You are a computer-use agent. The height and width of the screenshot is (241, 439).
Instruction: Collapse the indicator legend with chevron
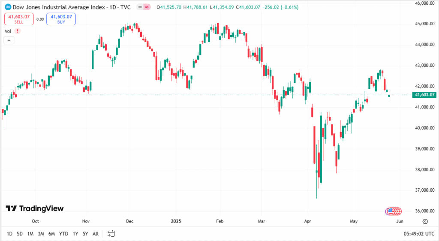click(x=9, y=40)
